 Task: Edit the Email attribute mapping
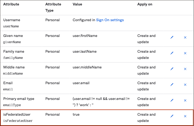click(172, 85)
